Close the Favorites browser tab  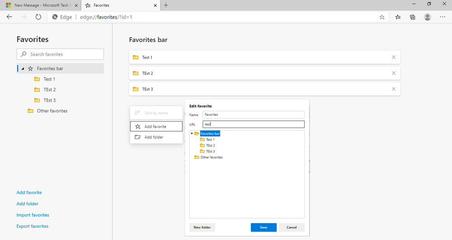coord(155,5)
